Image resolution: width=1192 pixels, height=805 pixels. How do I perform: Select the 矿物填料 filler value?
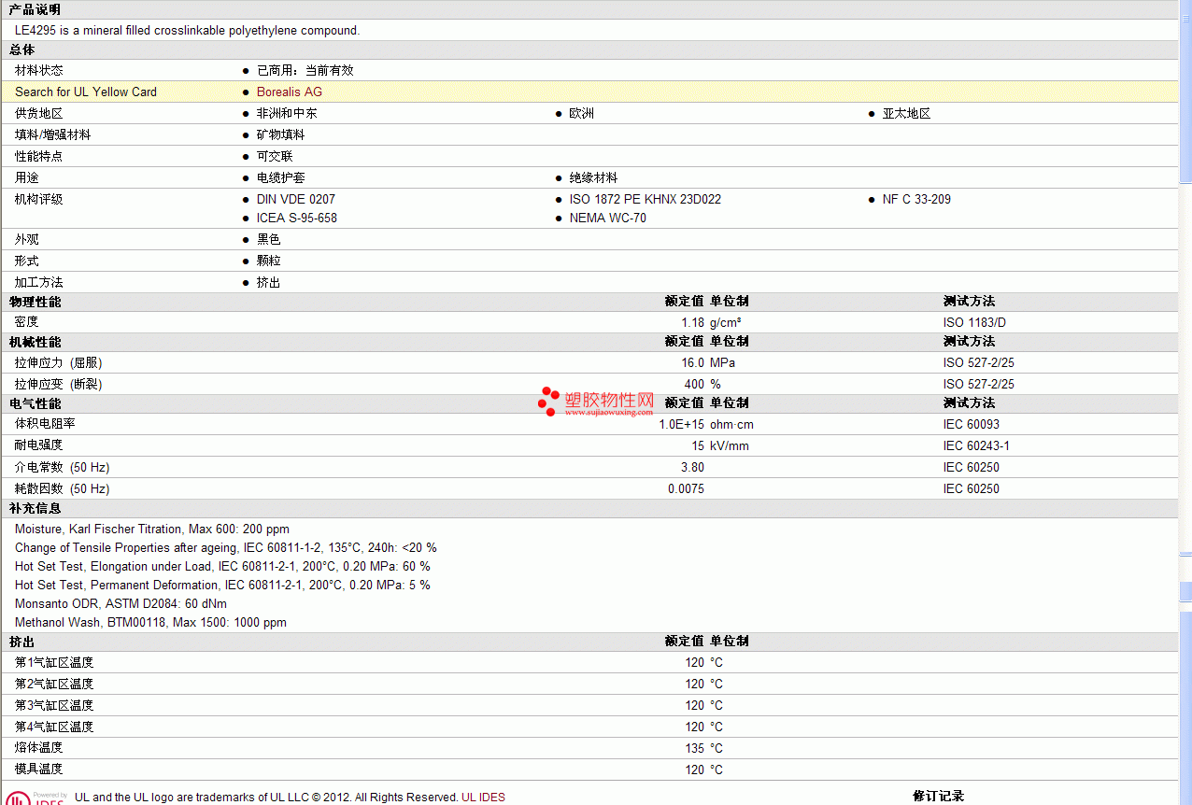pyautogui.click(x=281, y=134)
